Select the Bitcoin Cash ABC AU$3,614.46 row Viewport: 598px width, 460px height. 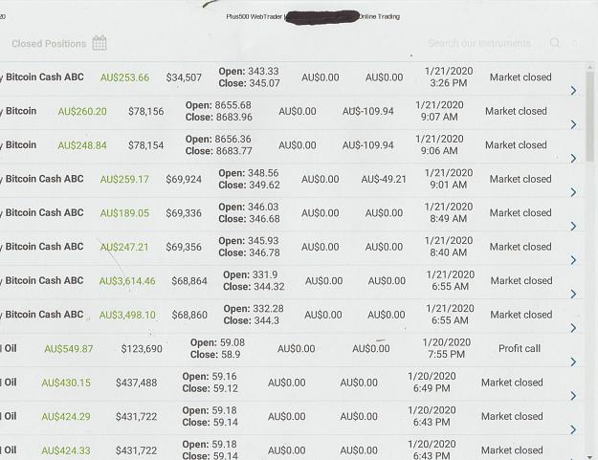pyautogui.click(x=292, y=282)
